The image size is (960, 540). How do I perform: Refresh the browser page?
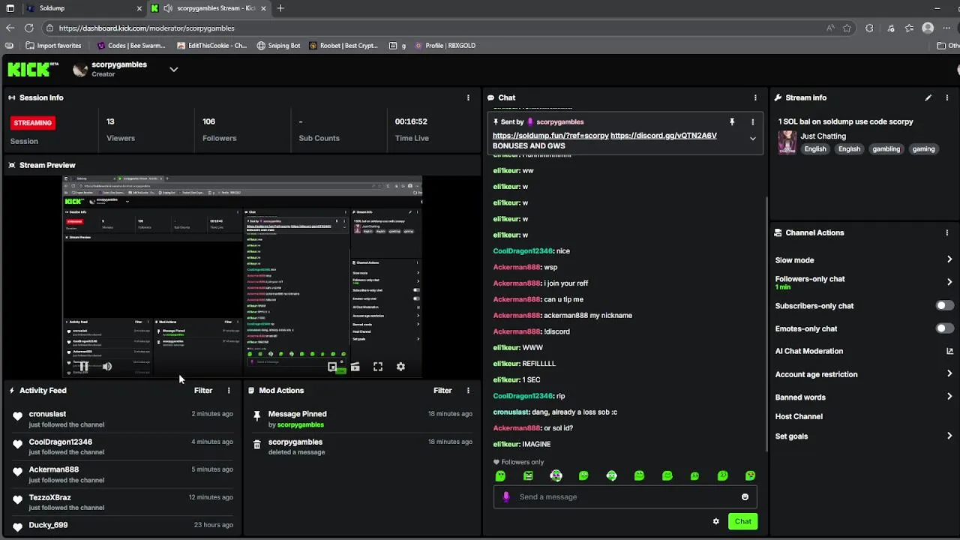pos(28,28)
